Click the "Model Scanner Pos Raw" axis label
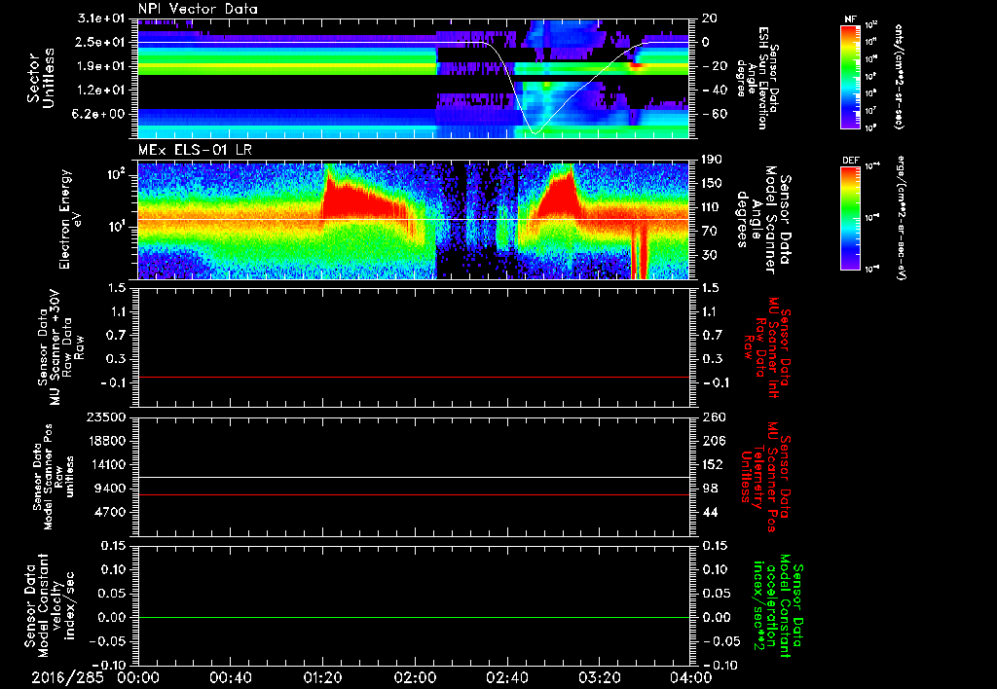Screen dimensions: 997x689 tap(54, 477)
